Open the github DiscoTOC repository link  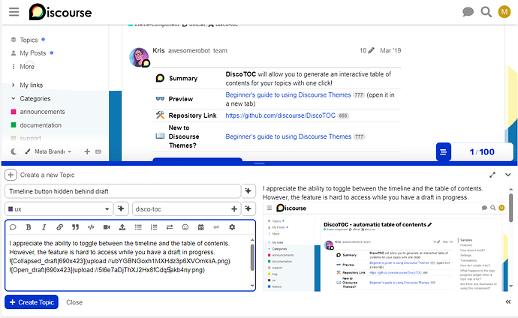pos(281,115)
